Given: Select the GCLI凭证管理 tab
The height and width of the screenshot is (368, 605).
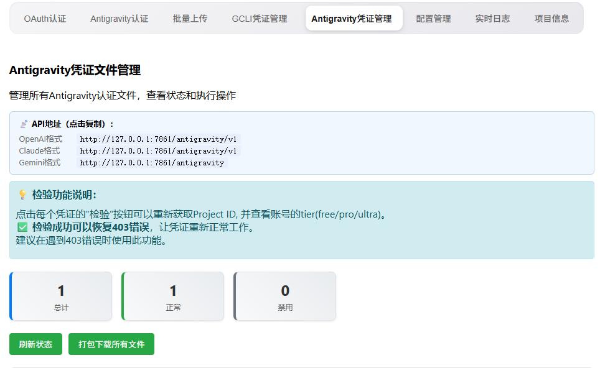Looking at the screenshot, I should (x=260, y=19).
